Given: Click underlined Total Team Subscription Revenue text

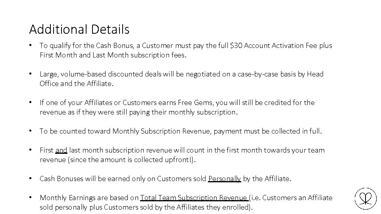Looking at the screenshot, I should [x=194, y=198].
